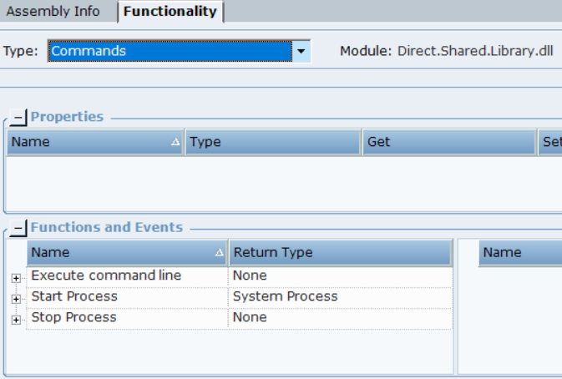Select the Execute command line function
This screenshot has width=562, height=379.
click(x=106, y=275)
